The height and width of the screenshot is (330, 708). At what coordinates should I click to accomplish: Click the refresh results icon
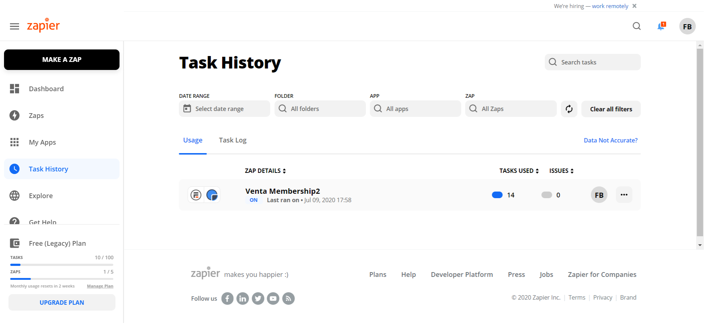(569, 109)
